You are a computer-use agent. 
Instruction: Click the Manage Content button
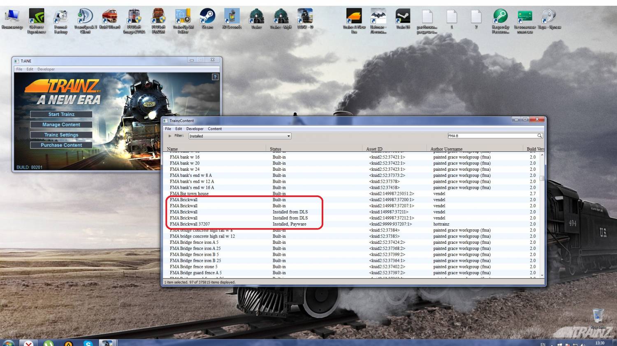61,125
